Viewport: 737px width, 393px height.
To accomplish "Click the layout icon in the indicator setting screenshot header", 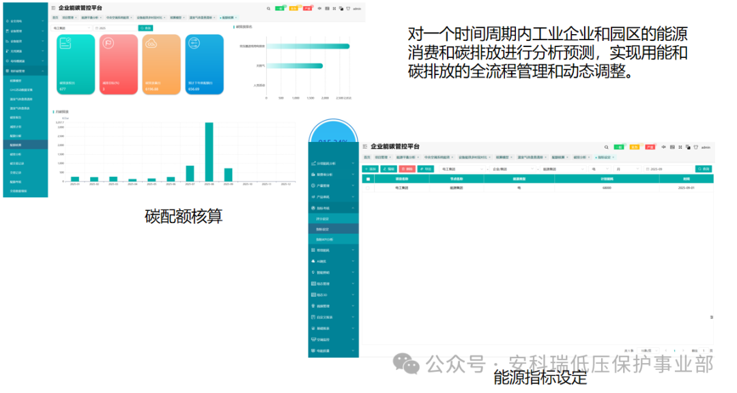I will (673, 147).
